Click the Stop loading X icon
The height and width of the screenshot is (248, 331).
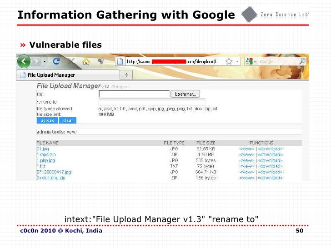[x=71, y=61]
